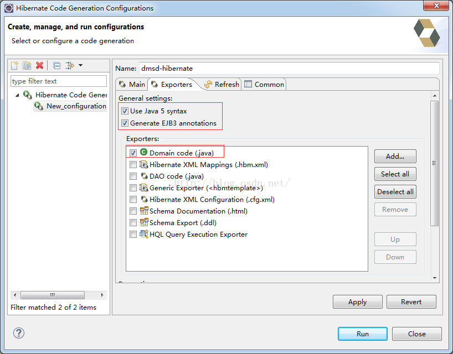Enable the Schema Export (.ddl) checkbox
The image size is (453, 354).
click(x=133, y=222)
